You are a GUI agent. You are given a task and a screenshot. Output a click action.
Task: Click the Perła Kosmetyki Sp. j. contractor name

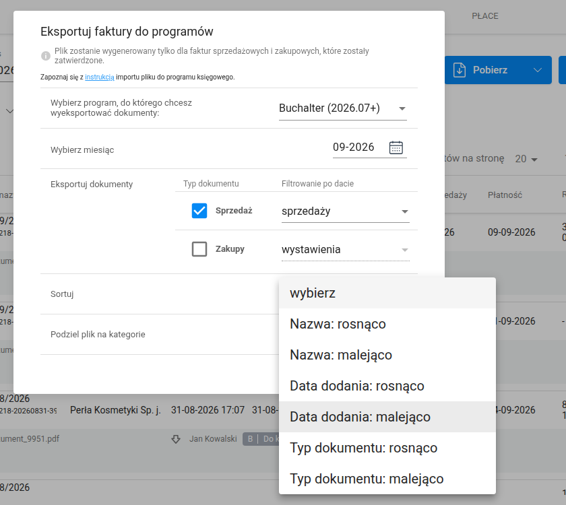pos(115,410)
